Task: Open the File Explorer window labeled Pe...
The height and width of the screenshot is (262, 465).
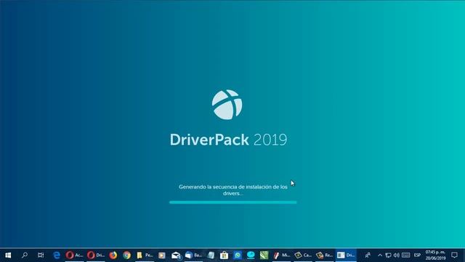Action: (x=145, y=255)
